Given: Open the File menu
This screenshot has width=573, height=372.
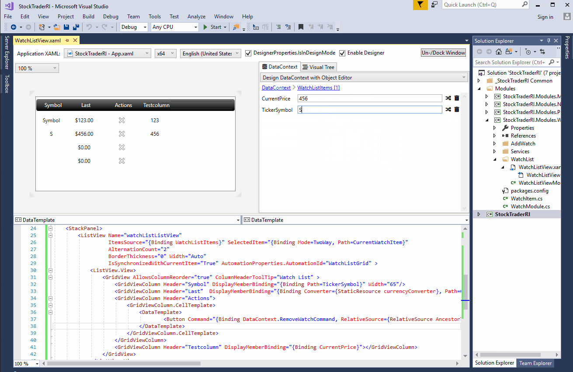Looking at the screenshot, I should coord(8,17).
